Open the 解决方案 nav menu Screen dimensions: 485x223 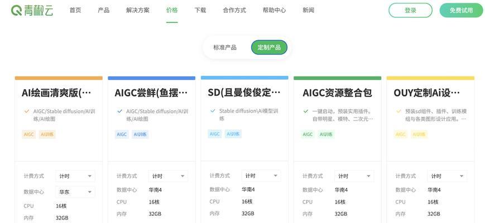(x=138, y=10)
